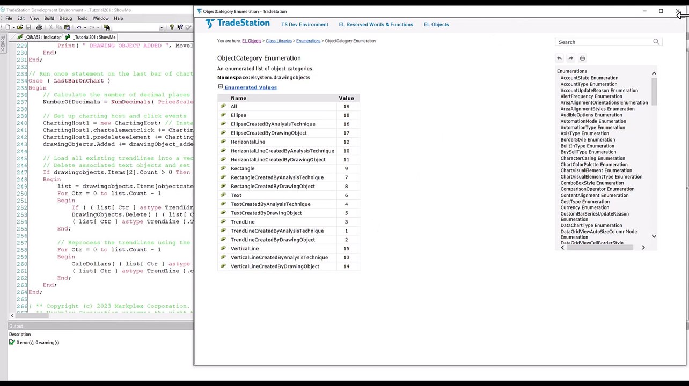
Task: Open the Help menu
Action: click(118, 18)
